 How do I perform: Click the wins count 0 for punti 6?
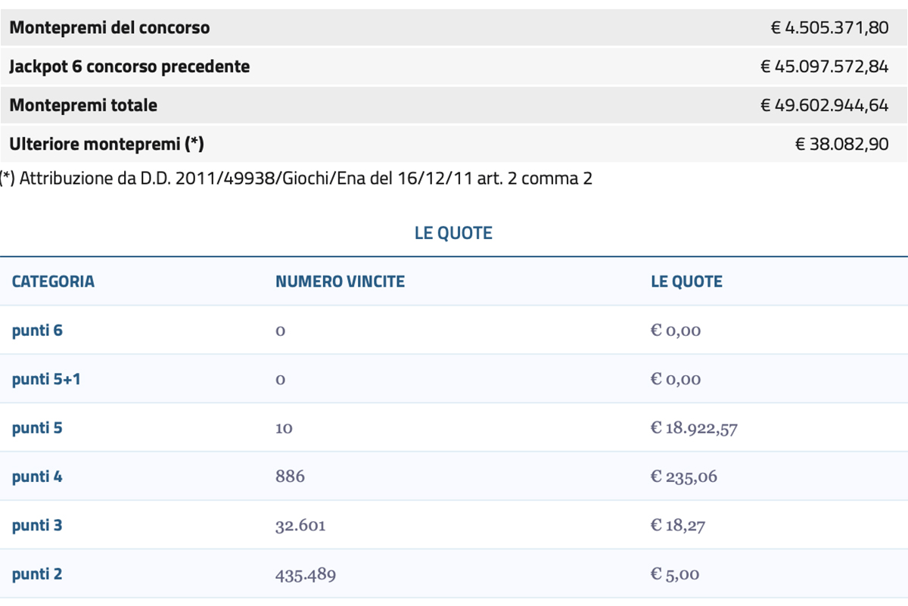(280, 331)
